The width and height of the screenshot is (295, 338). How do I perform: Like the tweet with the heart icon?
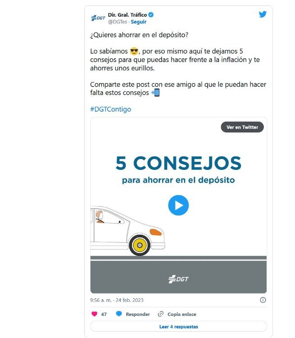(94, 314)
